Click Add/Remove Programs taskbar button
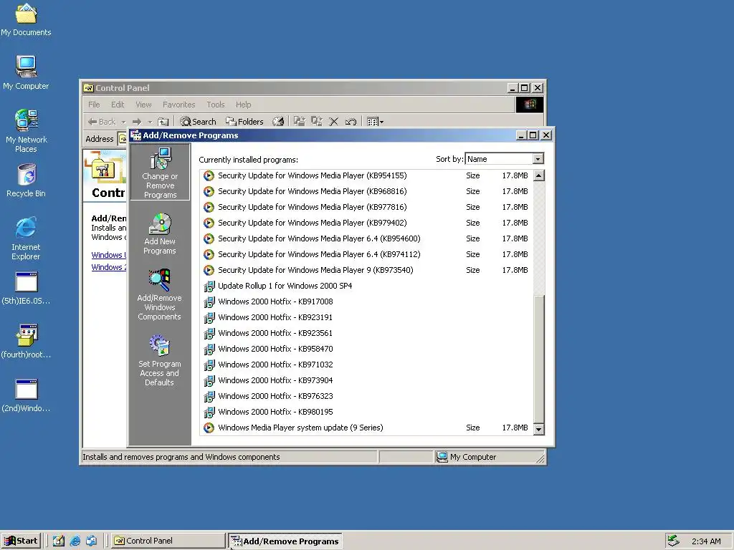The image size is (734, 550). click(285, 541)
